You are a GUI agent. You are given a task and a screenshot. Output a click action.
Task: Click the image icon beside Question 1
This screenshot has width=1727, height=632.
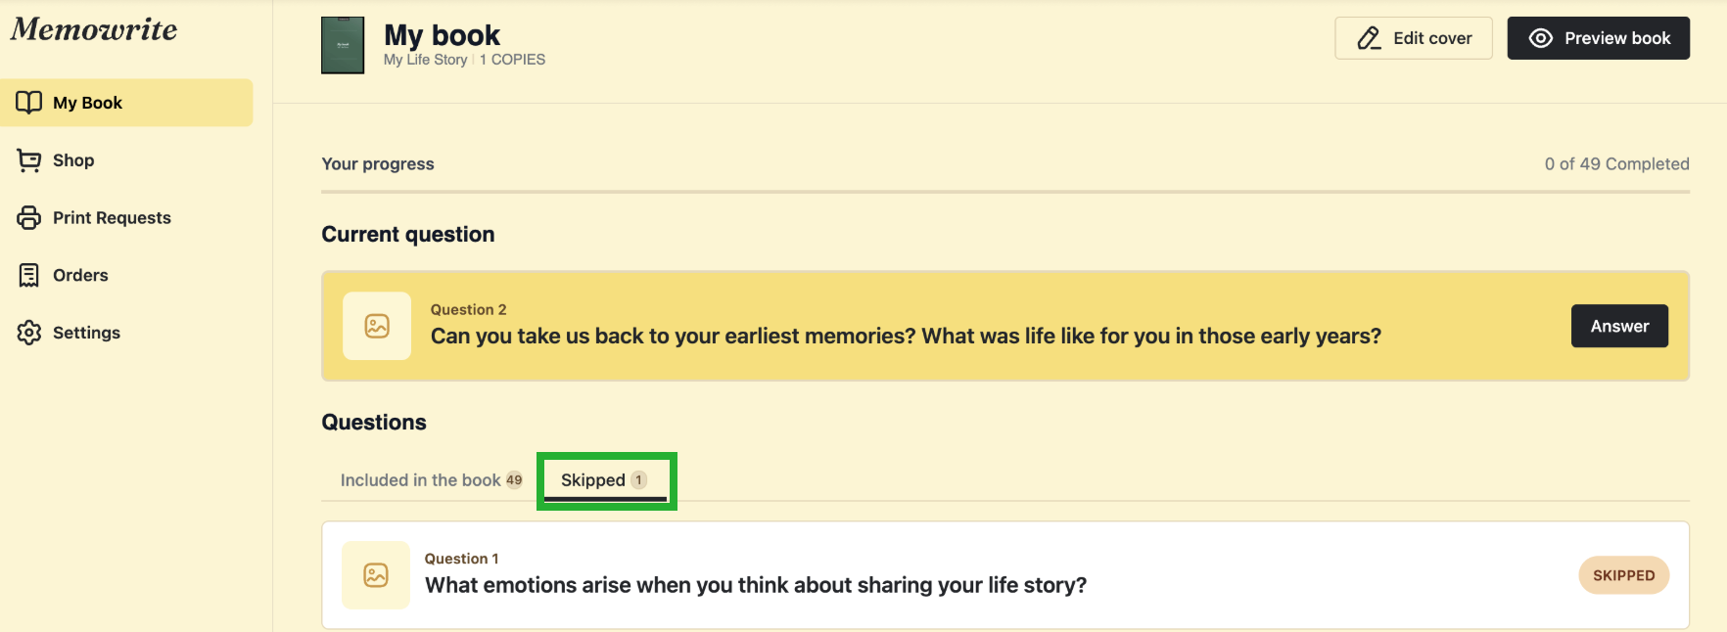coord(376,575)
